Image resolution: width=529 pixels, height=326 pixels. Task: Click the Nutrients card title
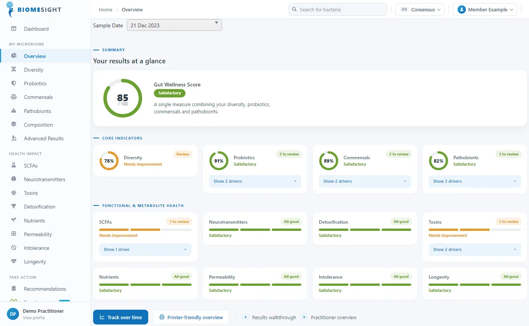(x=109, y=277)
